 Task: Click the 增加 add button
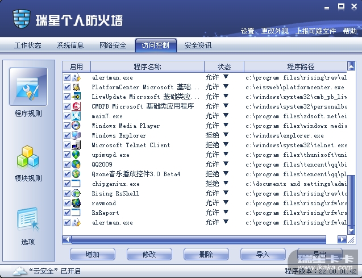click(92, 254)
